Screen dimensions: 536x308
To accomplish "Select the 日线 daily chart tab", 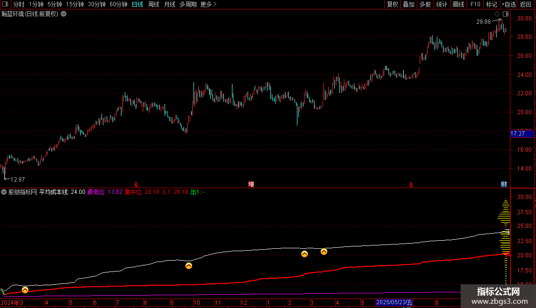I will pyautogui.click(x=138, y=4).
